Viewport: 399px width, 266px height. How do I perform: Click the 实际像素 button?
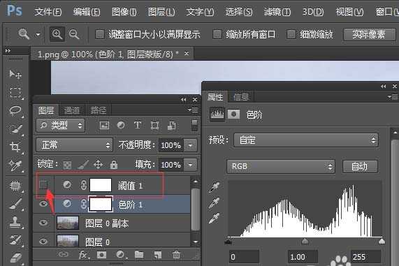click(x=369, y=34)
